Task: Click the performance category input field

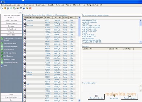Action: tap(112, 18)
